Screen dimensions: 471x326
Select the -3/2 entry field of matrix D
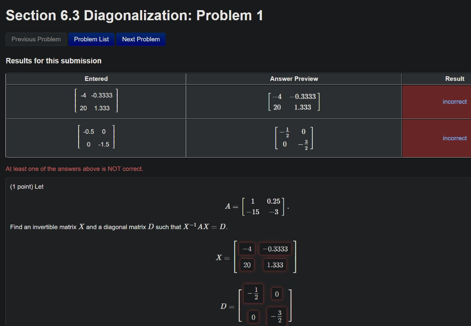click(276, 316)
